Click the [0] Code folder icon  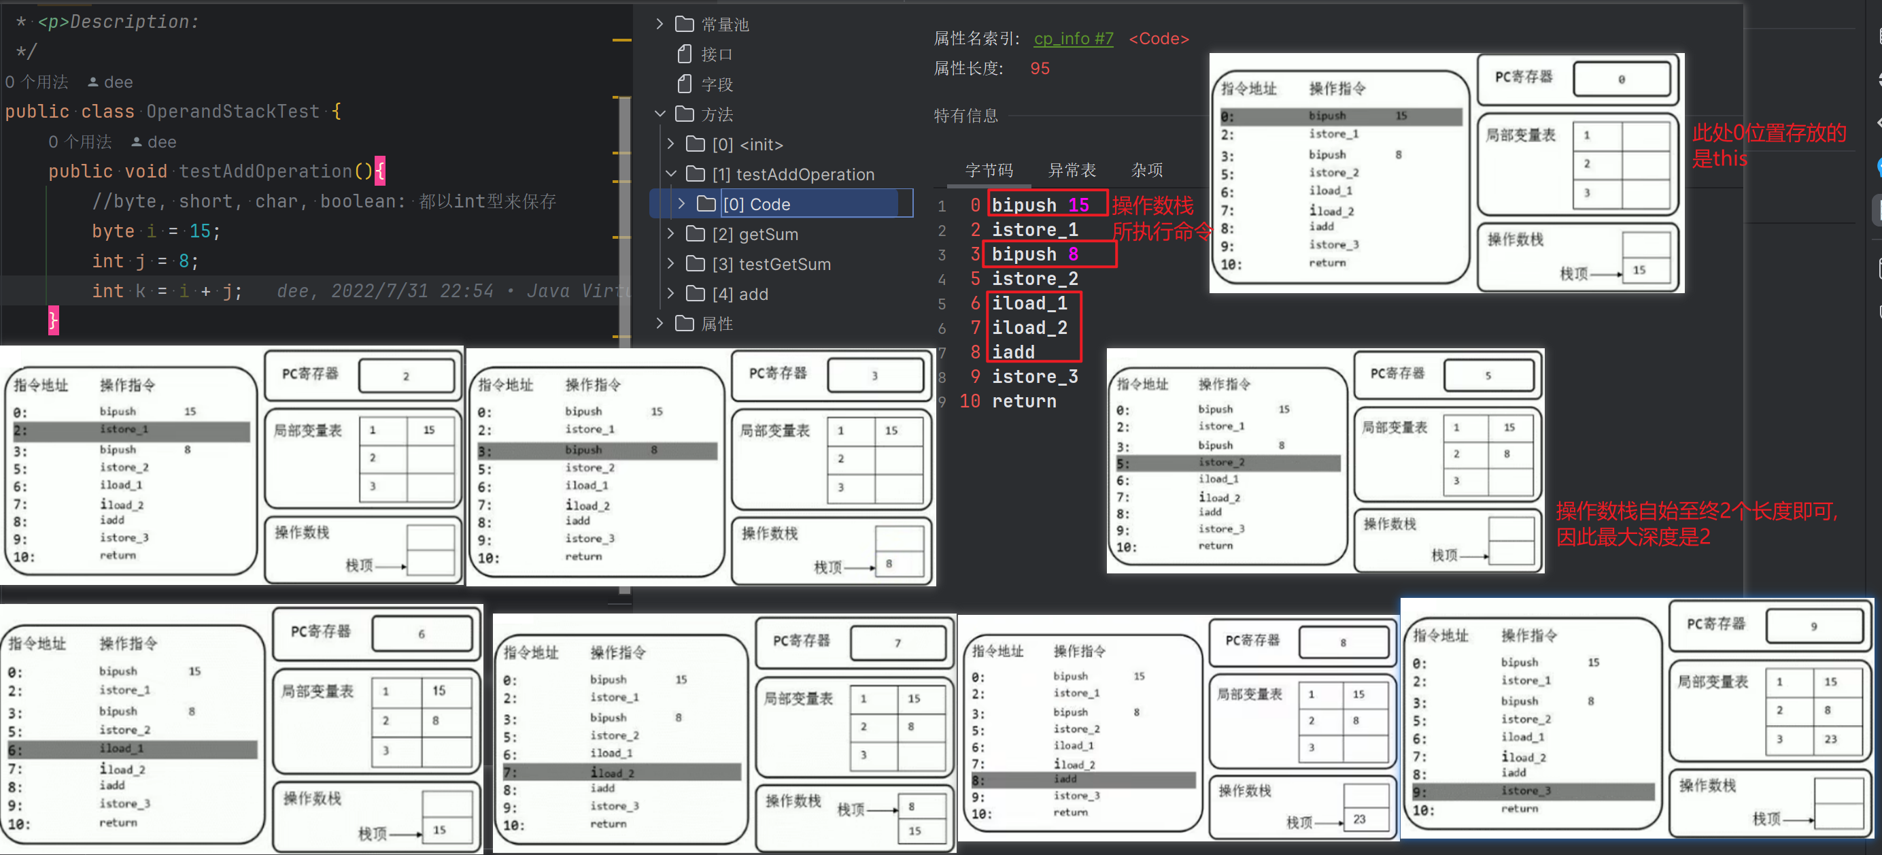coord(706,204)
